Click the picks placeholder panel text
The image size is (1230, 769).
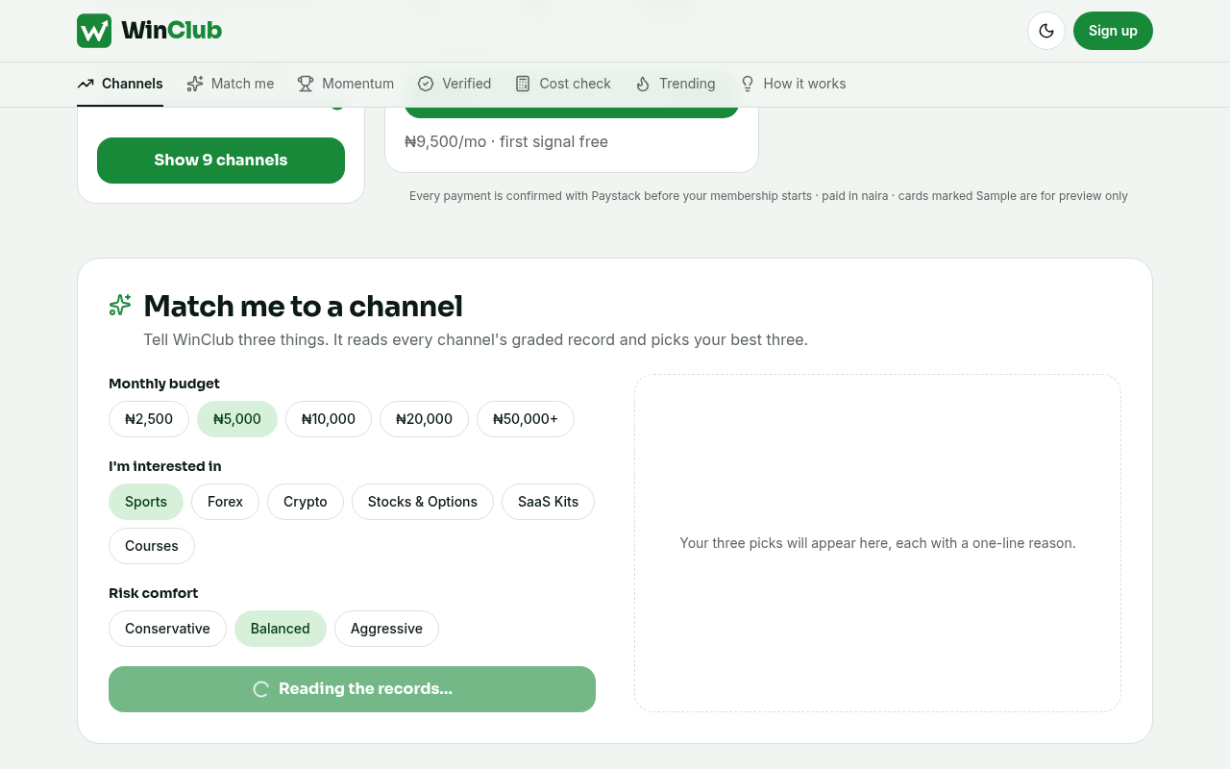[x=877, y=543]
